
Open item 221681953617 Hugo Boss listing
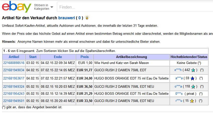14,78
